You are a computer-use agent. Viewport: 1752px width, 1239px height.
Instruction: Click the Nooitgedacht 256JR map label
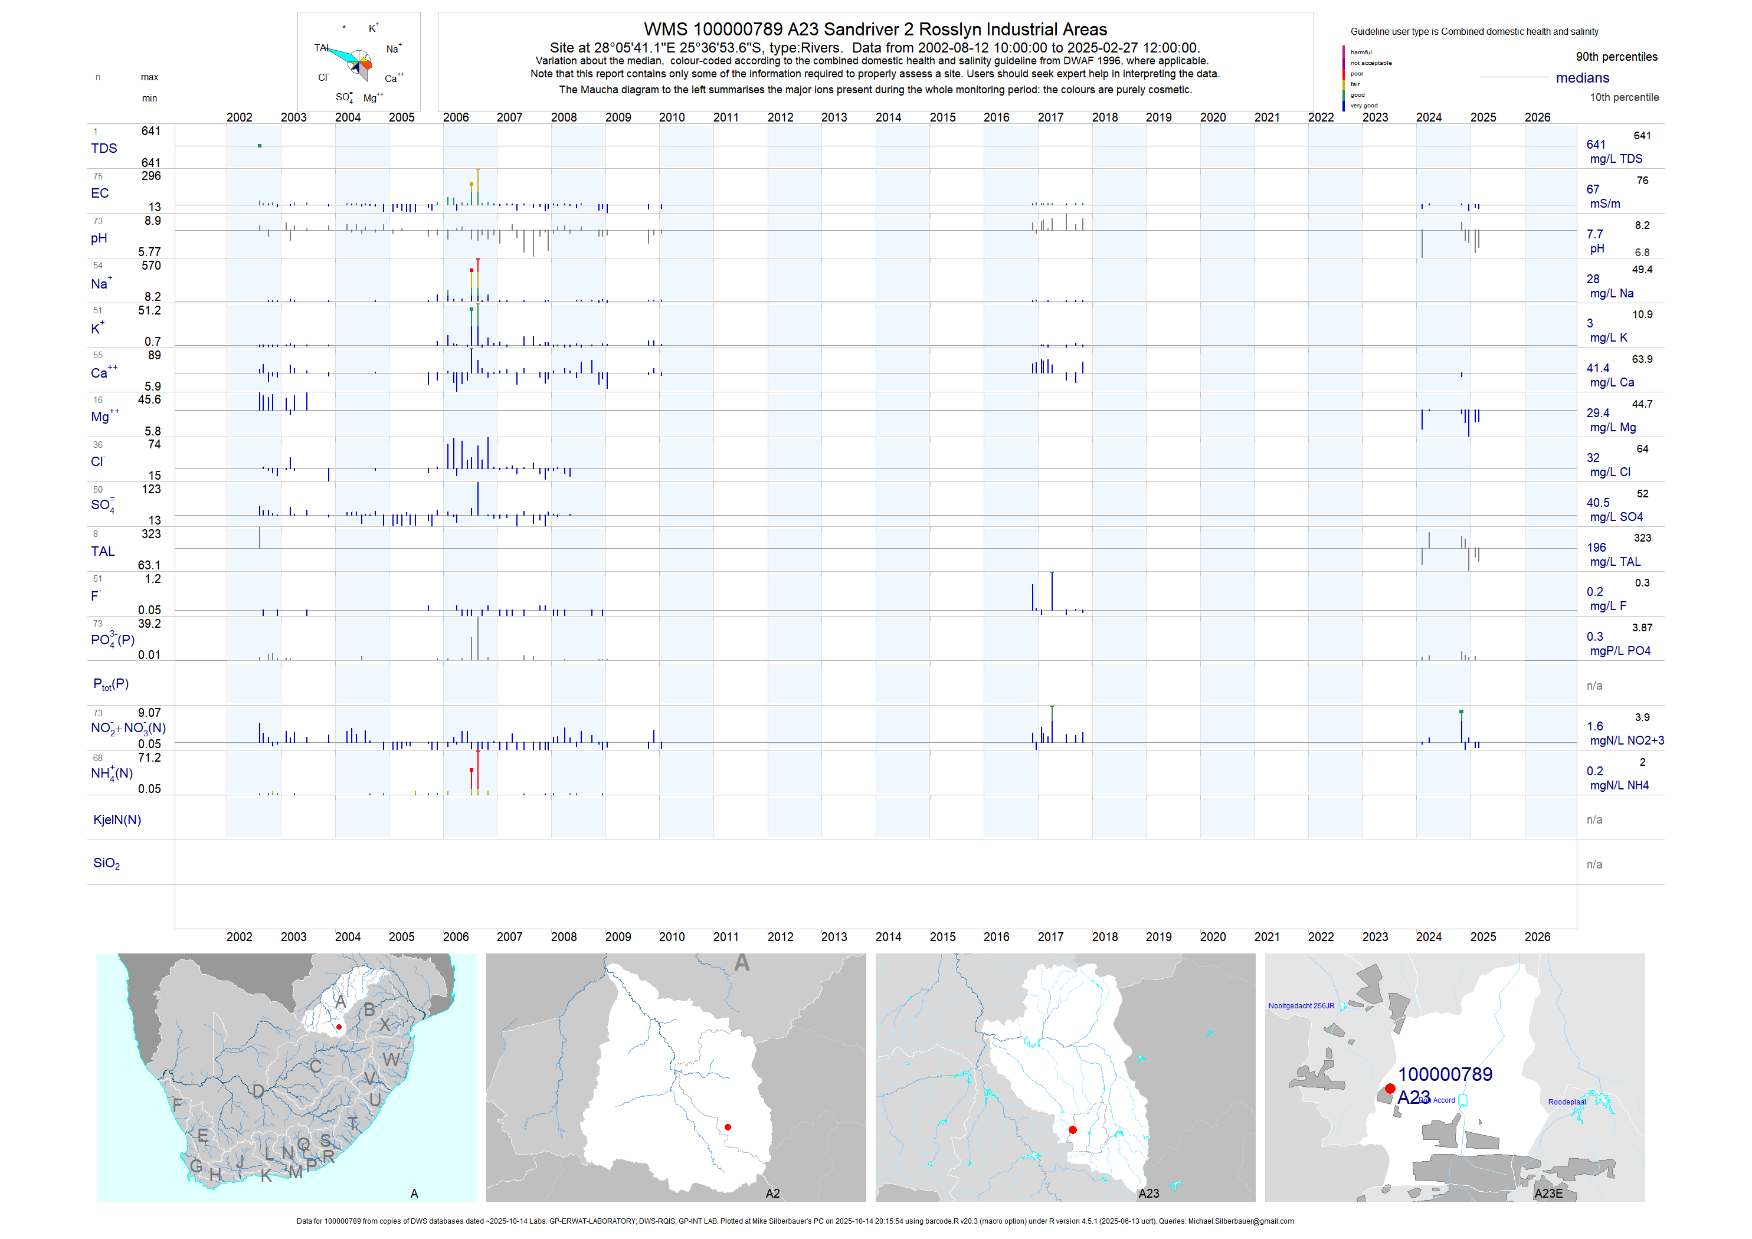[1301, 1005]
